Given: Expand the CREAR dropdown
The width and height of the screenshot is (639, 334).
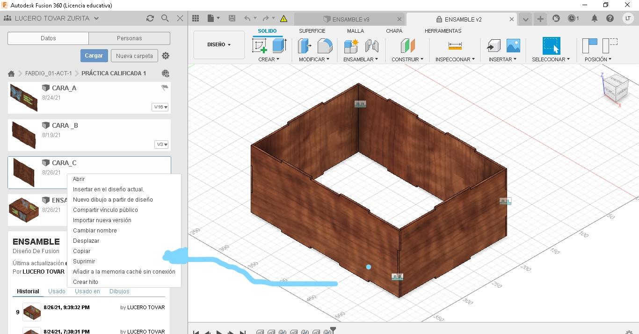Looking at the screenshot, I should (x=269, y=59).
